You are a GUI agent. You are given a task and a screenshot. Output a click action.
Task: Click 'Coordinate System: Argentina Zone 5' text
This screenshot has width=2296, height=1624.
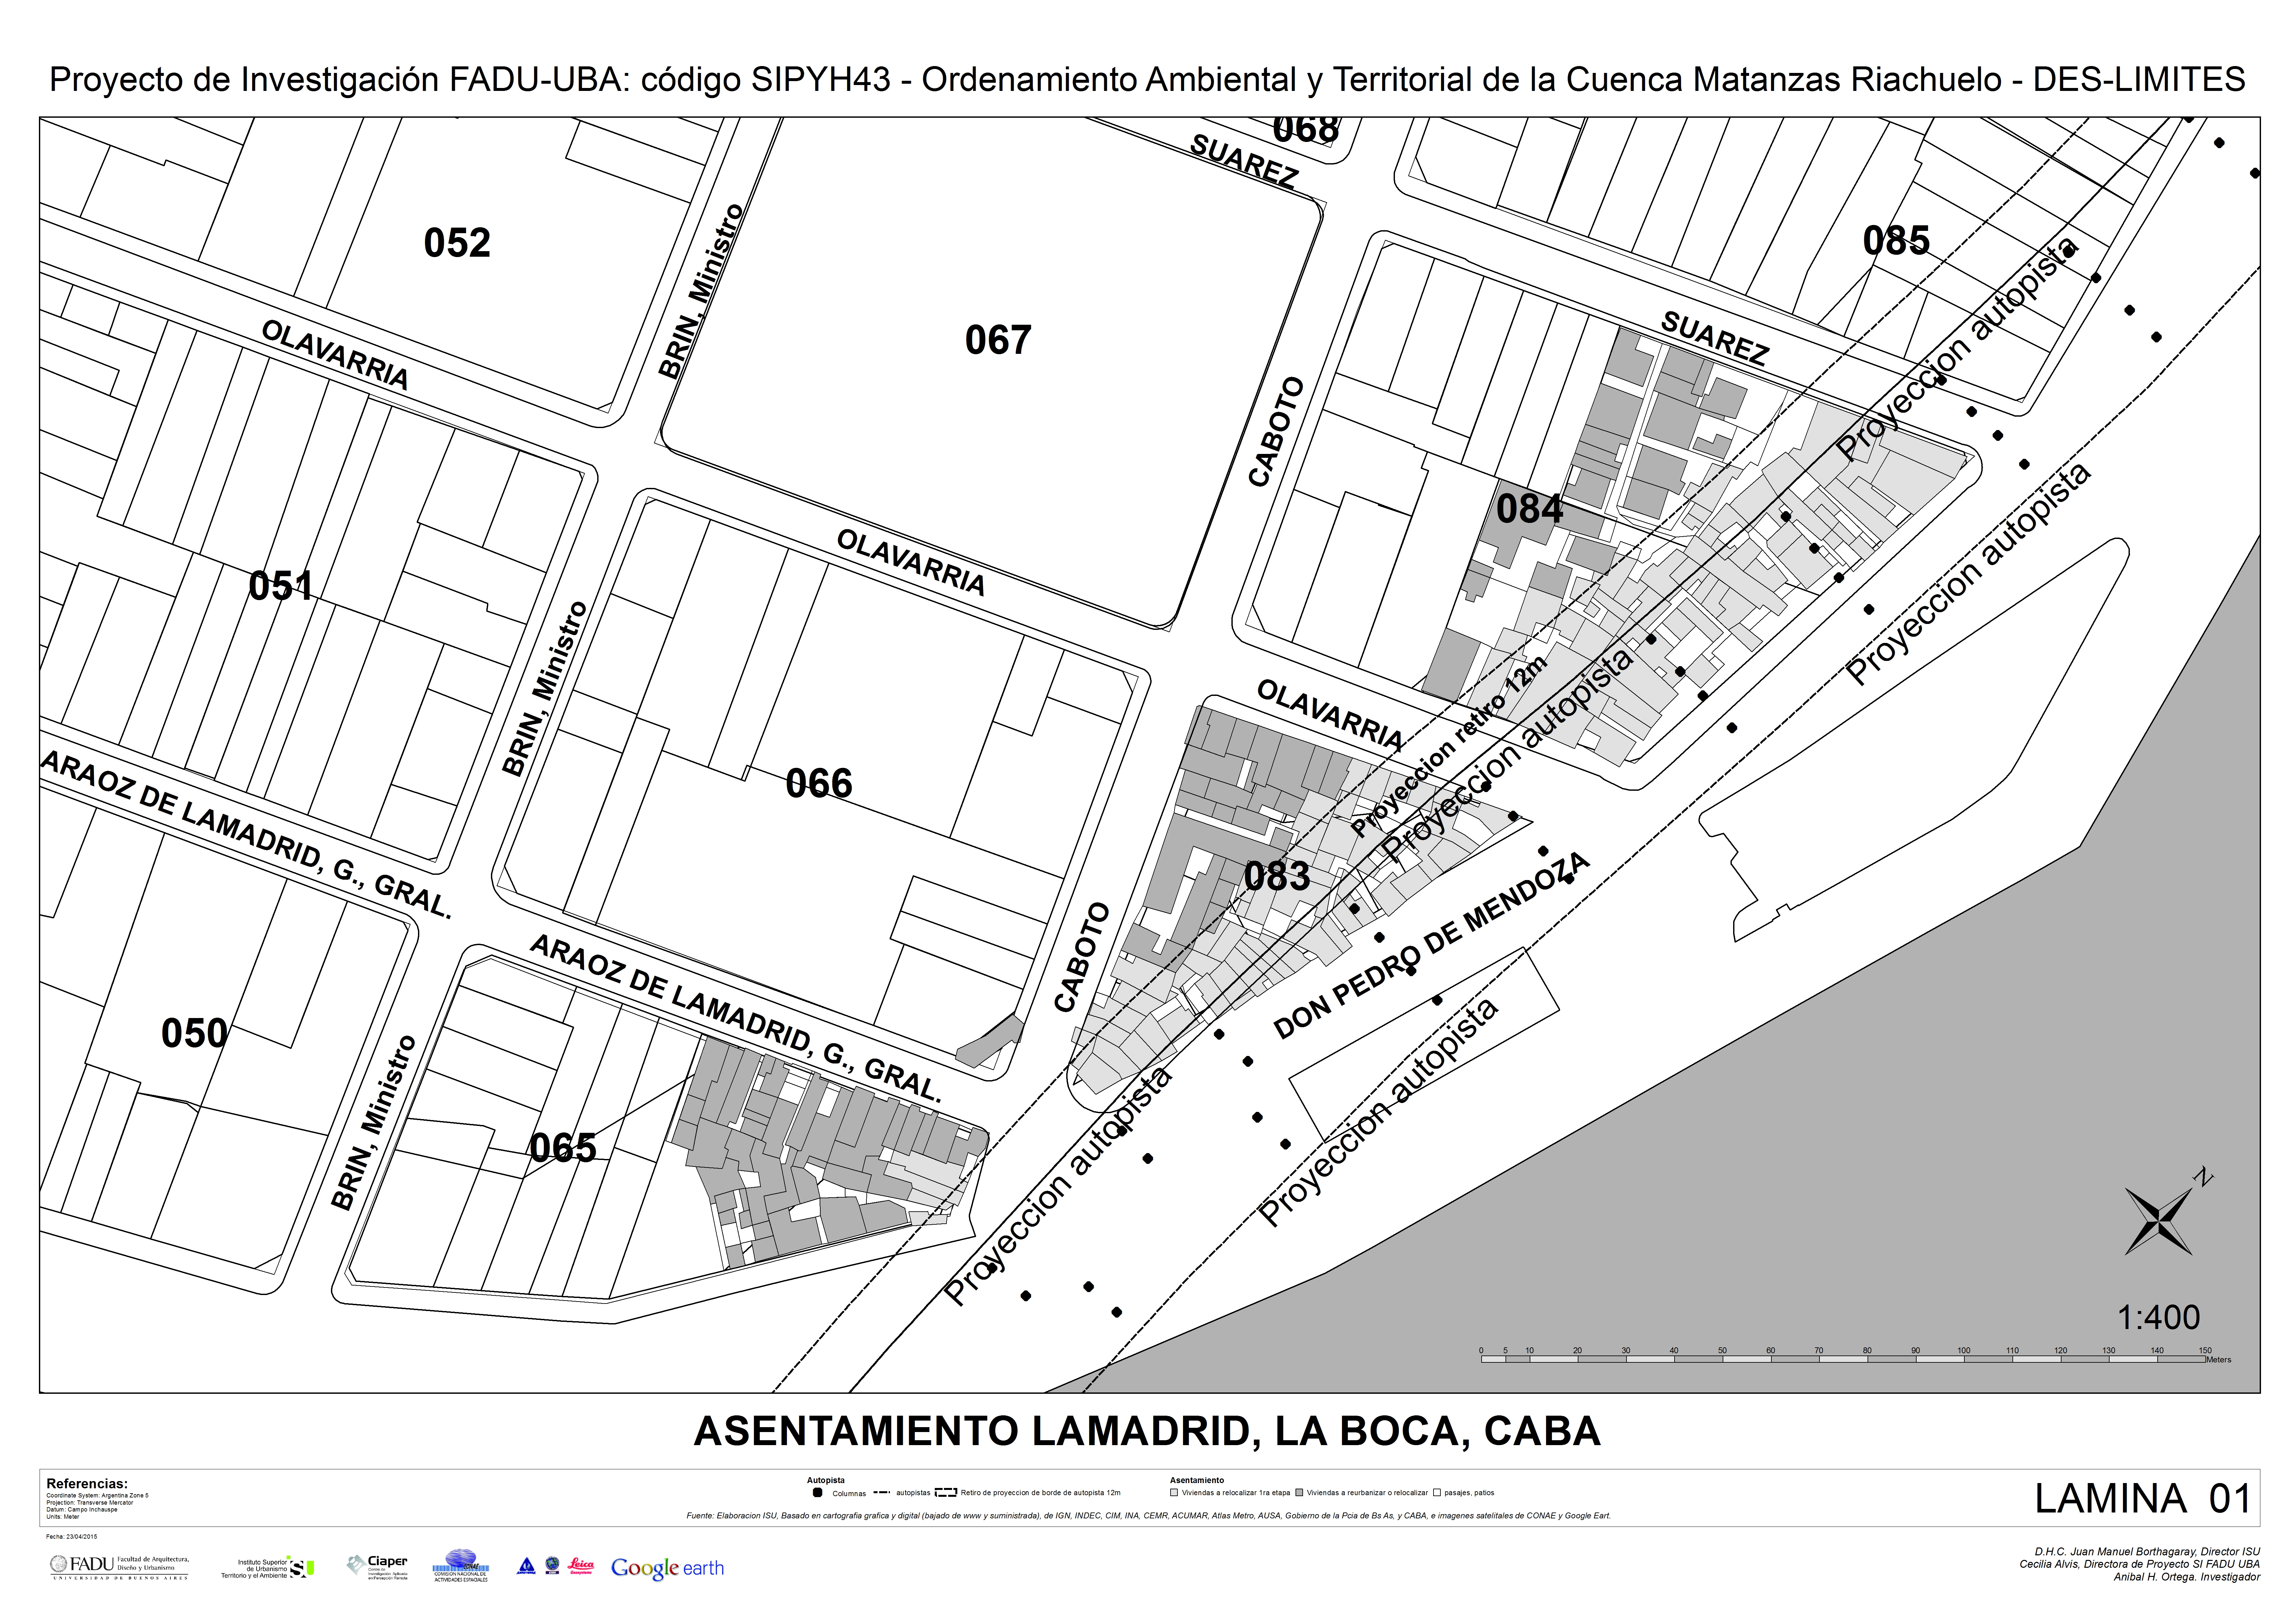pos(97,1496)
